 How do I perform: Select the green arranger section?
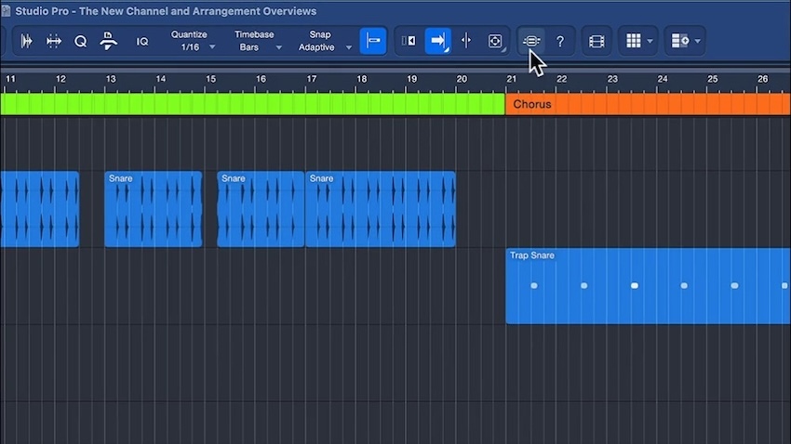[251, 104]
